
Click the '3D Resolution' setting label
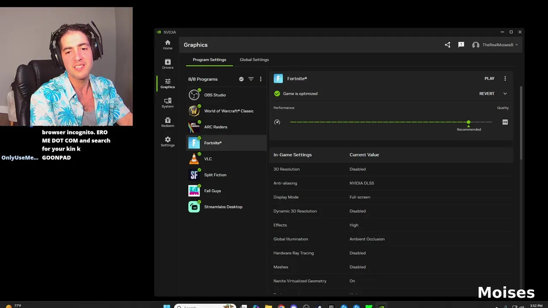286,169
